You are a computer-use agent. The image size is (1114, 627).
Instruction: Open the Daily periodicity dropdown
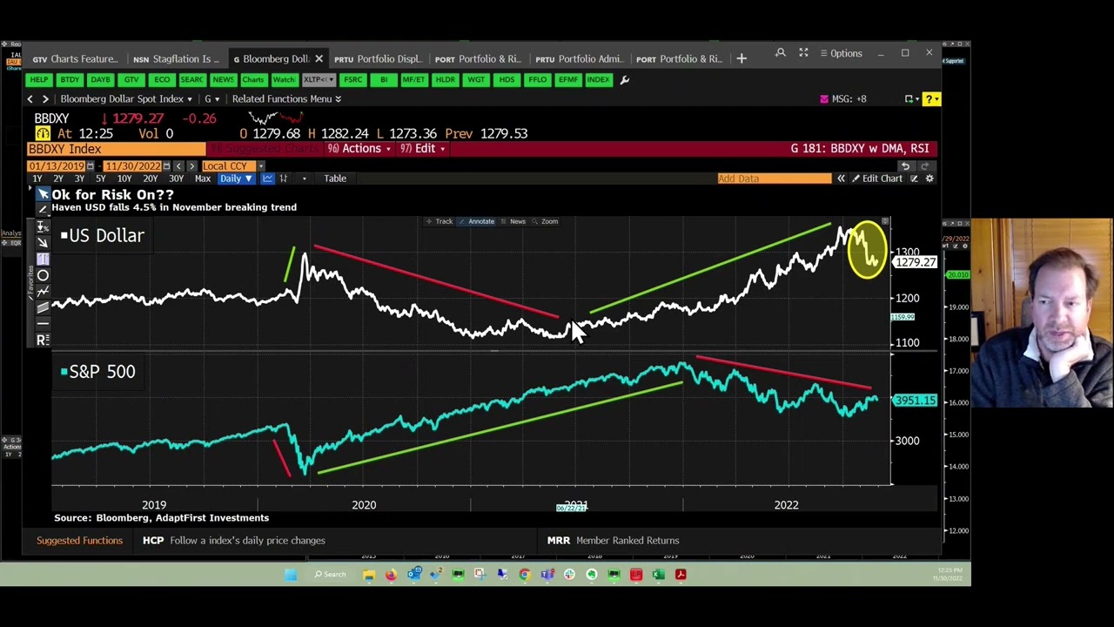tap(236, 179)
